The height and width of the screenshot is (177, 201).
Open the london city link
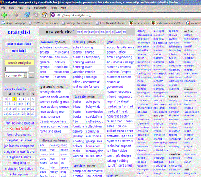[x=188, y=70]
